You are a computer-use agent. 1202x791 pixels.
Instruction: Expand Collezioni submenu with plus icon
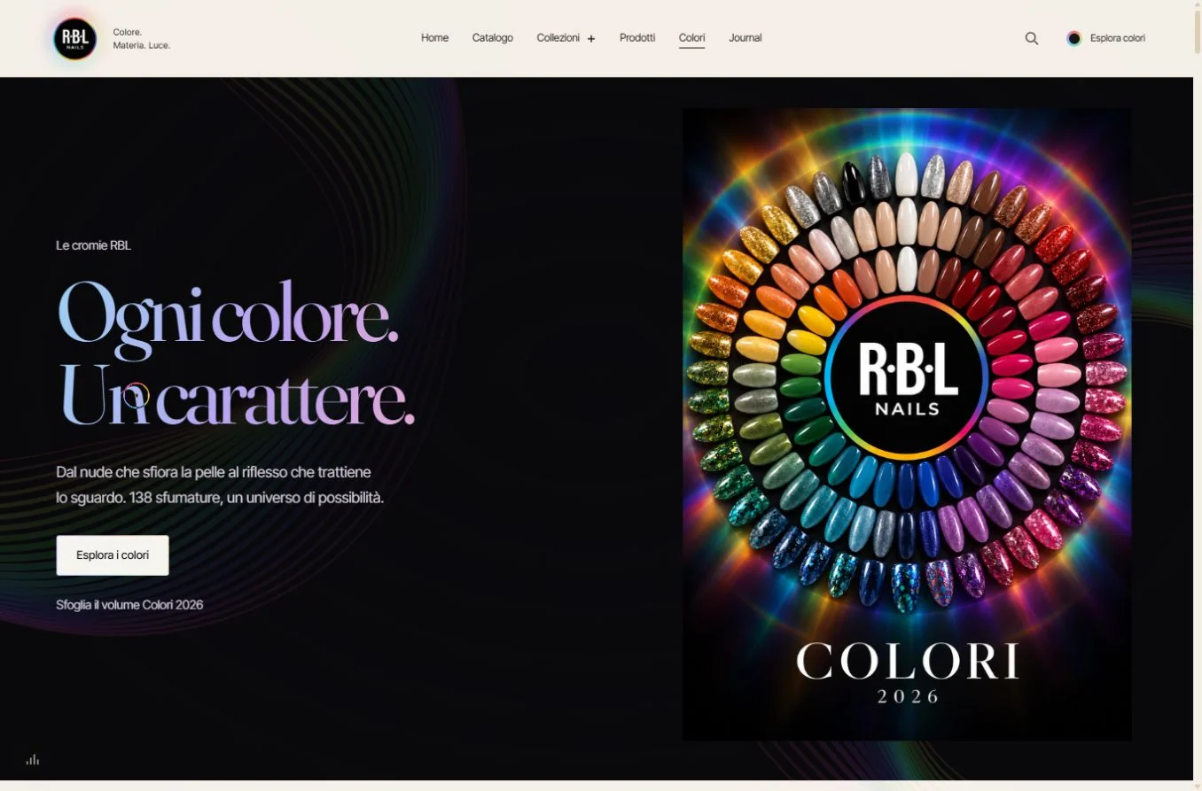(x=591, y=38)
